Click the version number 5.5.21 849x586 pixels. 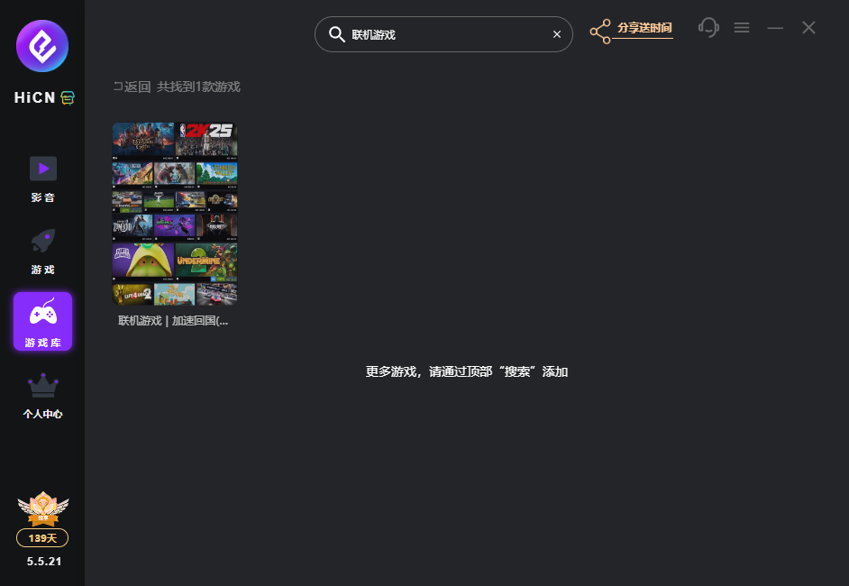coord(42,562)
